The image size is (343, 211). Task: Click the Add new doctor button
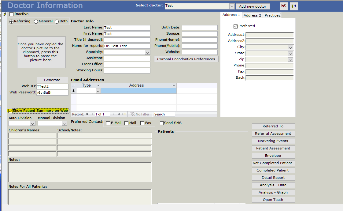(x=253, y=6)
